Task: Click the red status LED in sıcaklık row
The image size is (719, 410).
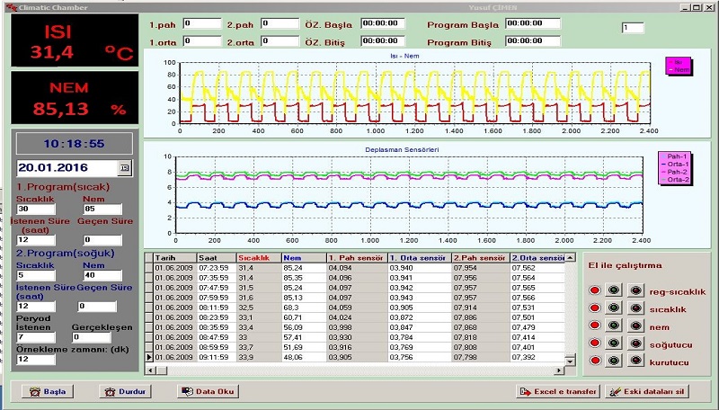Action: (595, 307)
